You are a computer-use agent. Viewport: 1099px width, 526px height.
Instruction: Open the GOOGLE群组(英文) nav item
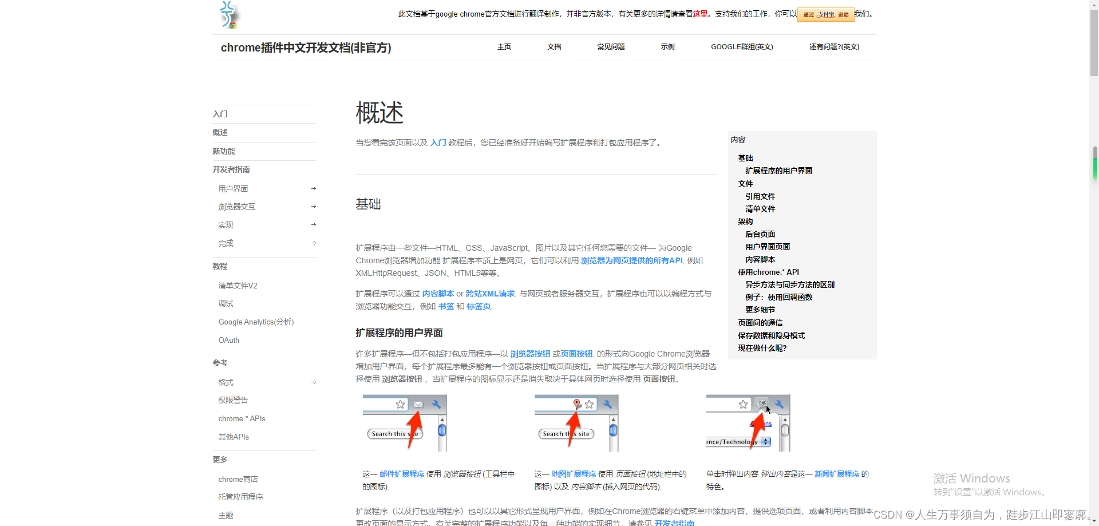(742, 47)
